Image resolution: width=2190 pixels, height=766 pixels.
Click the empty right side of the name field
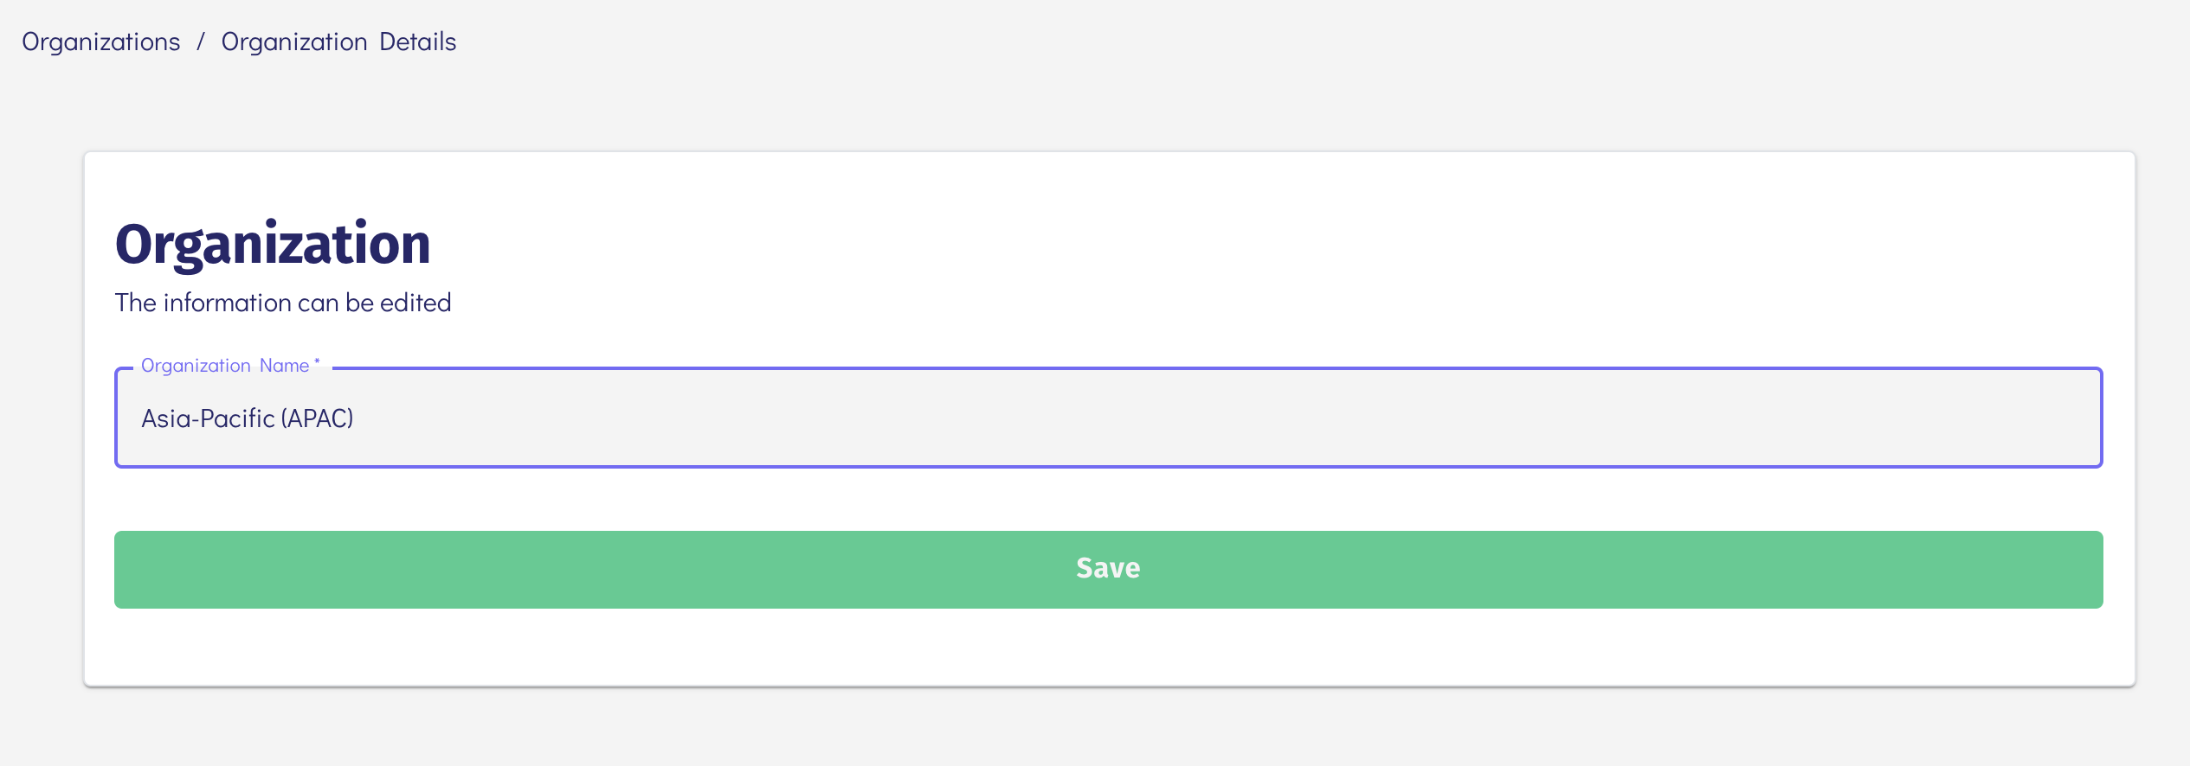(1645, 418)
